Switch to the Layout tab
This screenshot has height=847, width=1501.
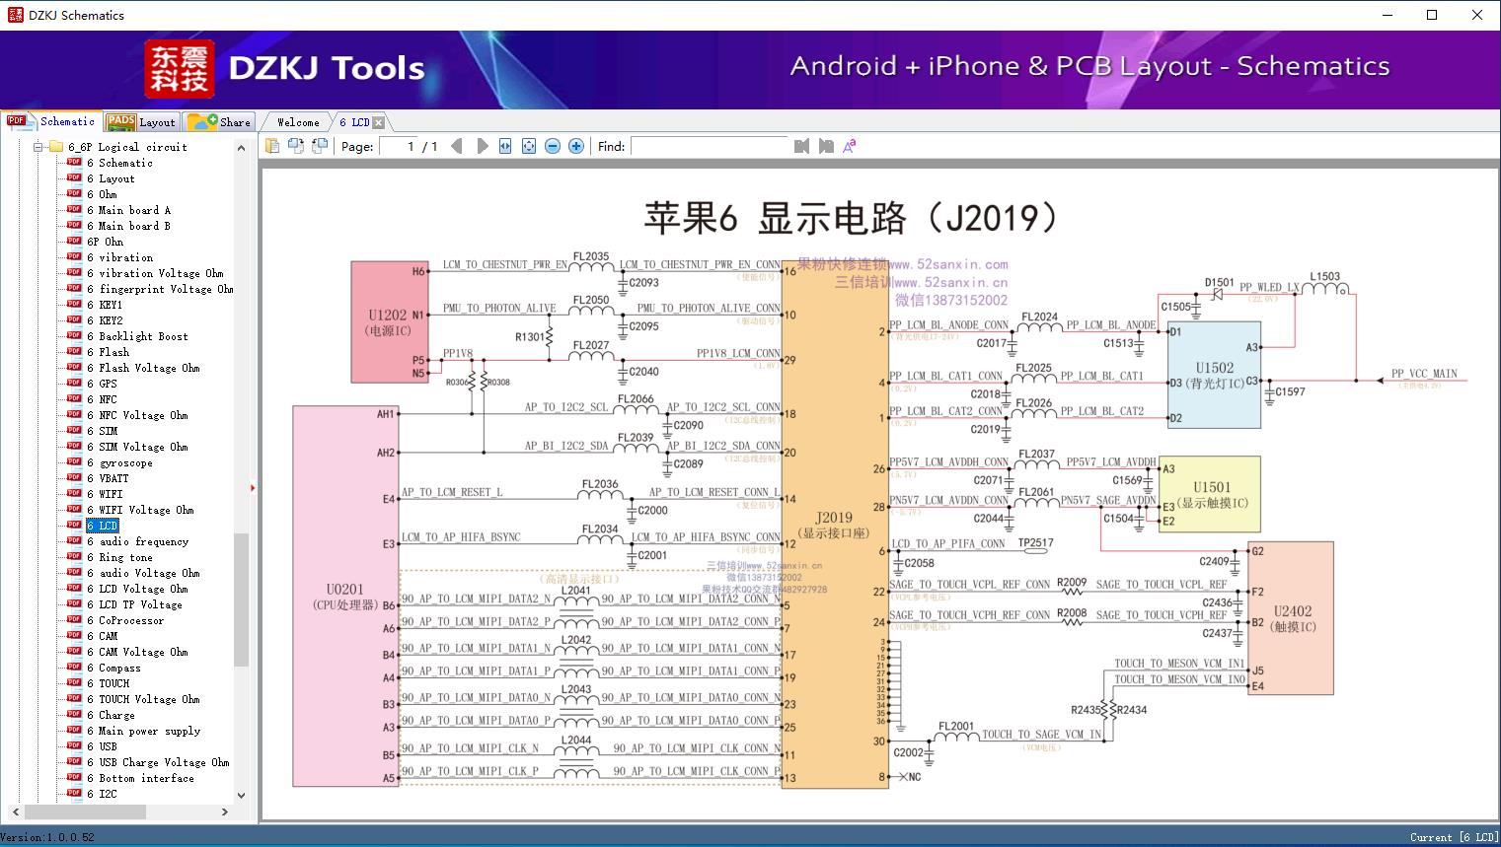click(141, 122)
